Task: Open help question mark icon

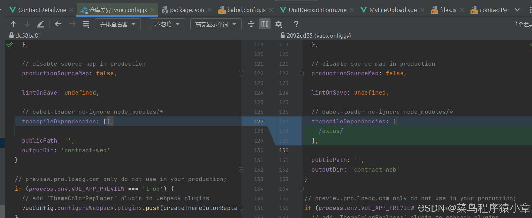Action: point(296,24)
